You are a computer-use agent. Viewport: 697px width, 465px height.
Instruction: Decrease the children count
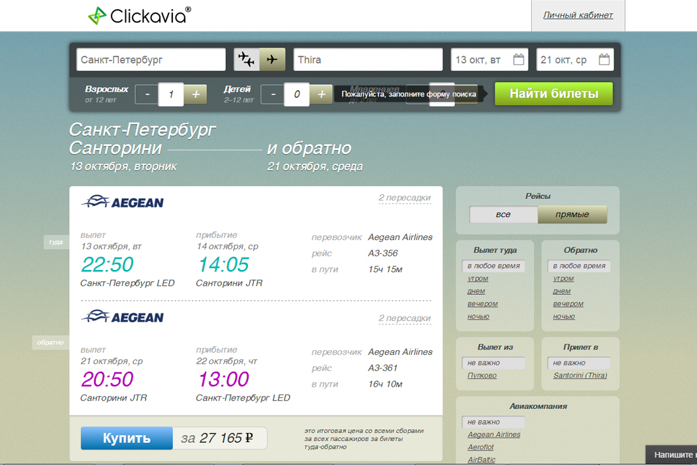273,94
